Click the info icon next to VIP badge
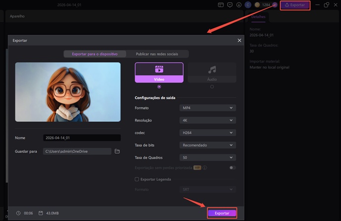The width and height of the screenshot is (341, 221). tap(205, 167)
